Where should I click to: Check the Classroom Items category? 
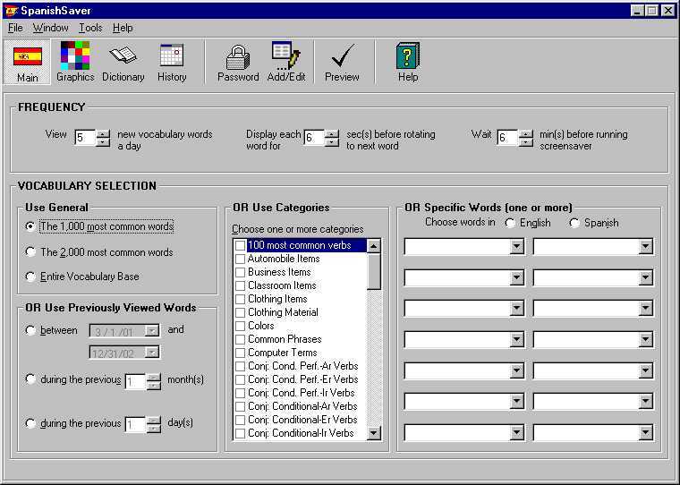click(240, 285)
